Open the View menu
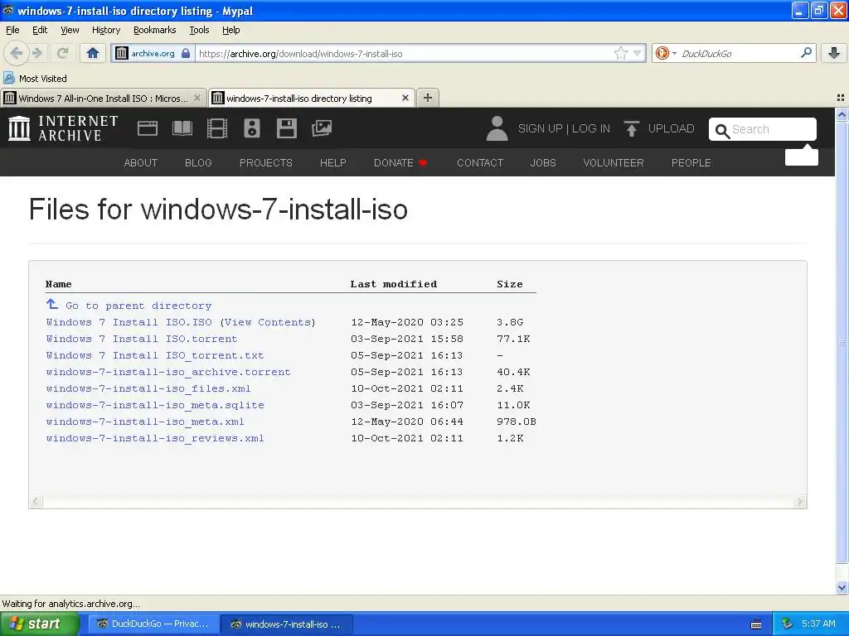Viewport: 849px width, 636px height. tap(70, 30)
